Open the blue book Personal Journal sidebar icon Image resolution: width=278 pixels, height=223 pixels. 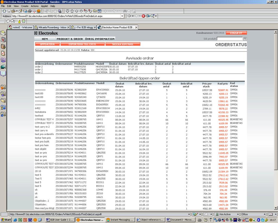click(3, 73)
